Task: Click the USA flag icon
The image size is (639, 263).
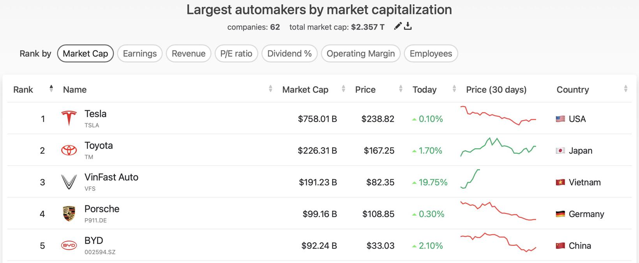Action: pos(560,119)
